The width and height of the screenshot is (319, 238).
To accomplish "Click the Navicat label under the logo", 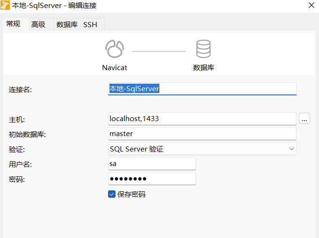I will (115, 68).
